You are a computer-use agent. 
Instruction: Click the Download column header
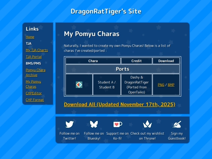tap(166, 61)
